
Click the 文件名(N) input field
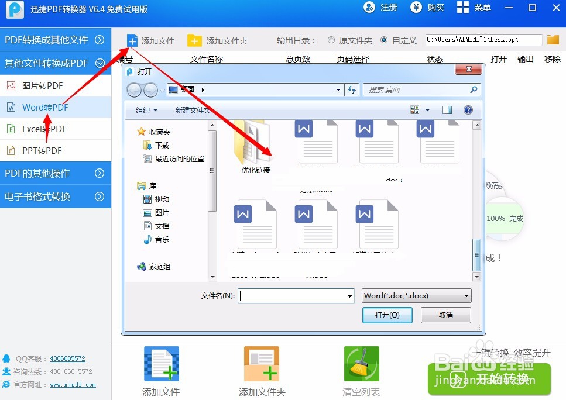tap(296, 296)
